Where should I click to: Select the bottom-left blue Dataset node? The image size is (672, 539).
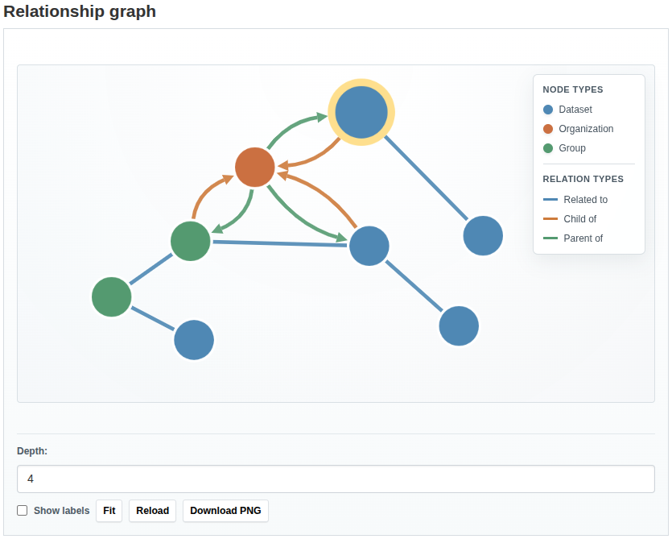click(193, 340)
